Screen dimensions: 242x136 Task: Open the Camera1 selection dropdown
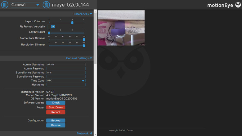pyautogui.click(x=25, y=5)
